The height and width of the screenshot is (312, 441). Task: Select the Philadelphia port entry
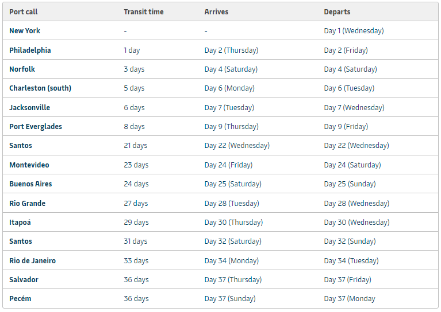(x=30, y=50)
